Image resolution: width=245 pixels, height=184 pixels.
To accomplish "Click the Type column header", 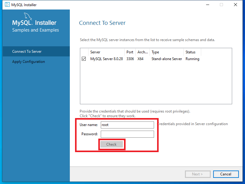I will [x=167, y=52].
